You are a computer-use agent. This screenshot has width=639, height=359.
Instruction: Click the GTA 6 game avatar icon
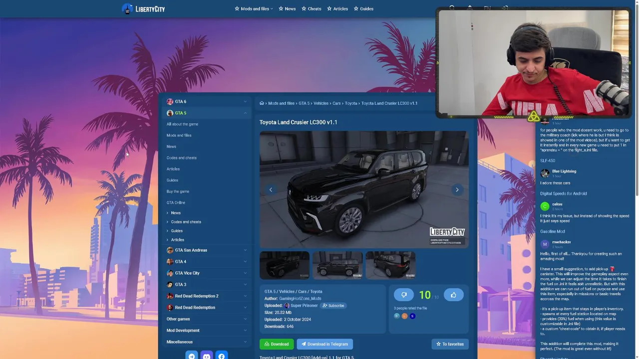[170, 102]
